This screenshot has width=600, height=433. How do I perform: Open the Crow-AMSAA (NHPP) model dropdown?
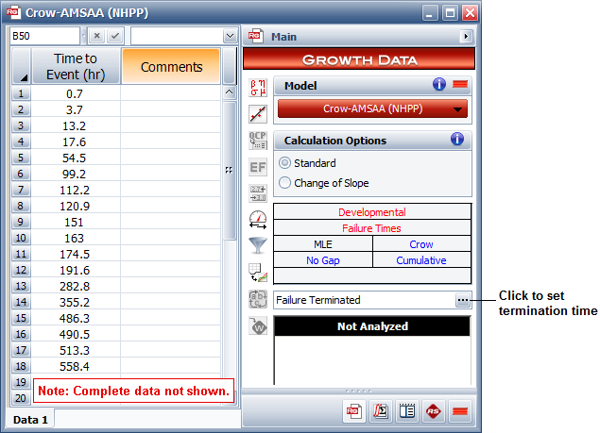tap(373, 108)
